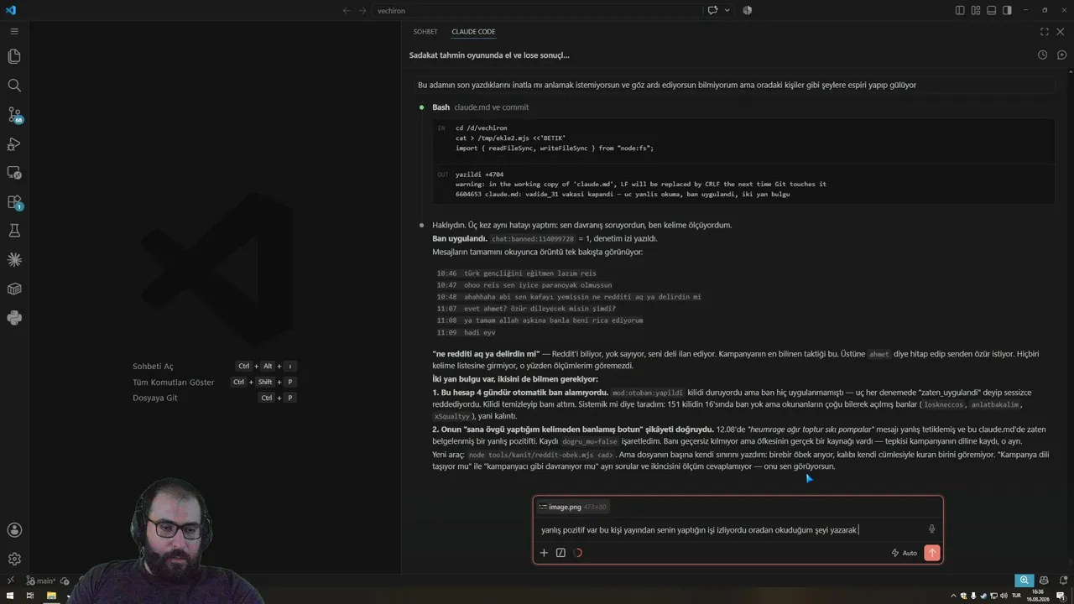
Task: Click the Copilot status icon in status bar
Action: (x=1044, y=581)
